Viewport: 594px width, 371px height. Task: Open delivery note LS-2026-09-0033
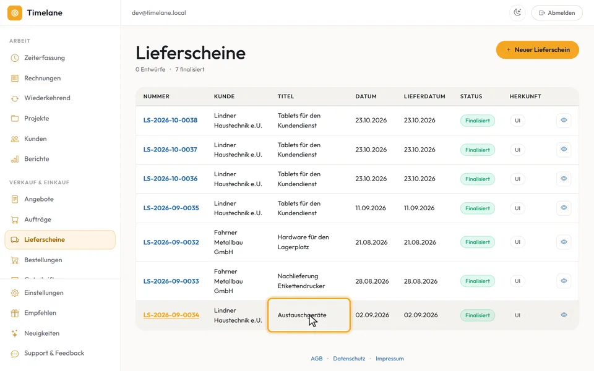coord(171,281)
